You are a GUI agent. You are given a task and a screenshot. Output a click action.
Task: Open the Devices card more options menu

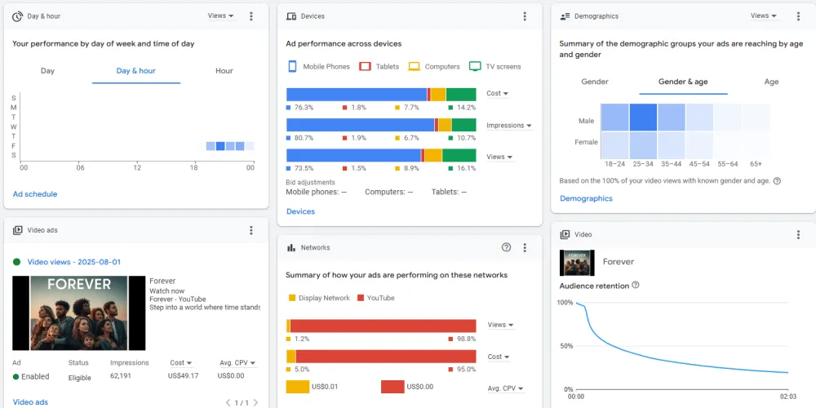[525, 16]
